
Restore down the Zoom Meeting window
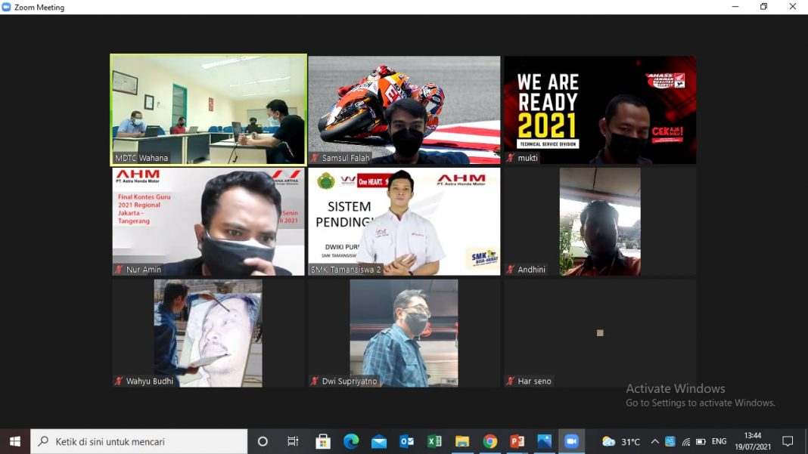(763, 7)
